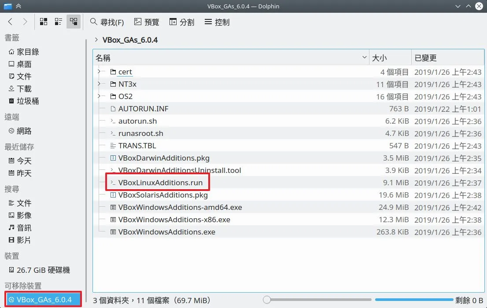Switch to icons view mode
The image size is (487, 308).
[44, 22]
